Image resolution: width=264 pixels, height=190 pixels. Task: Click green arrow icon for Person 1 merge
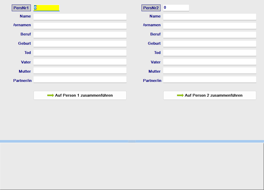(x=51, y=95)
